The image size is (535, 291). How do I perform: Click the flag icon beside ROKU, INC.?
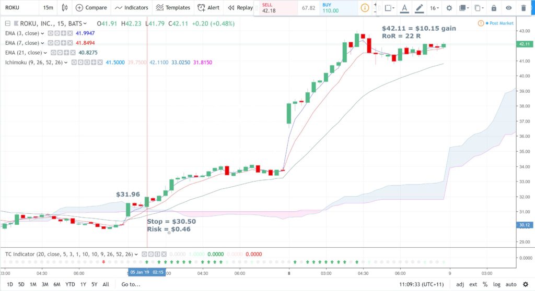click(16, 23)
